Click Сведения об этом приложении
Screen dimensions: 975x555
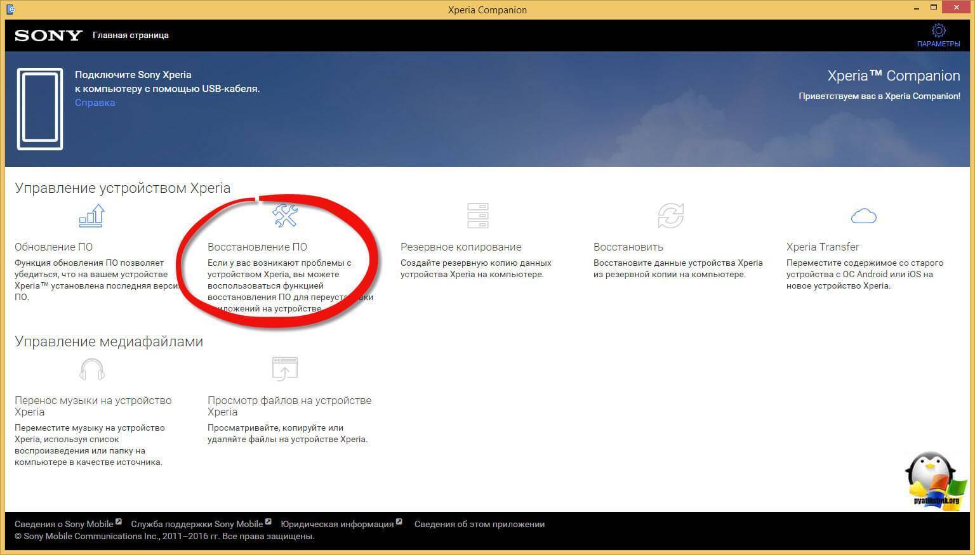coord(479,524)
